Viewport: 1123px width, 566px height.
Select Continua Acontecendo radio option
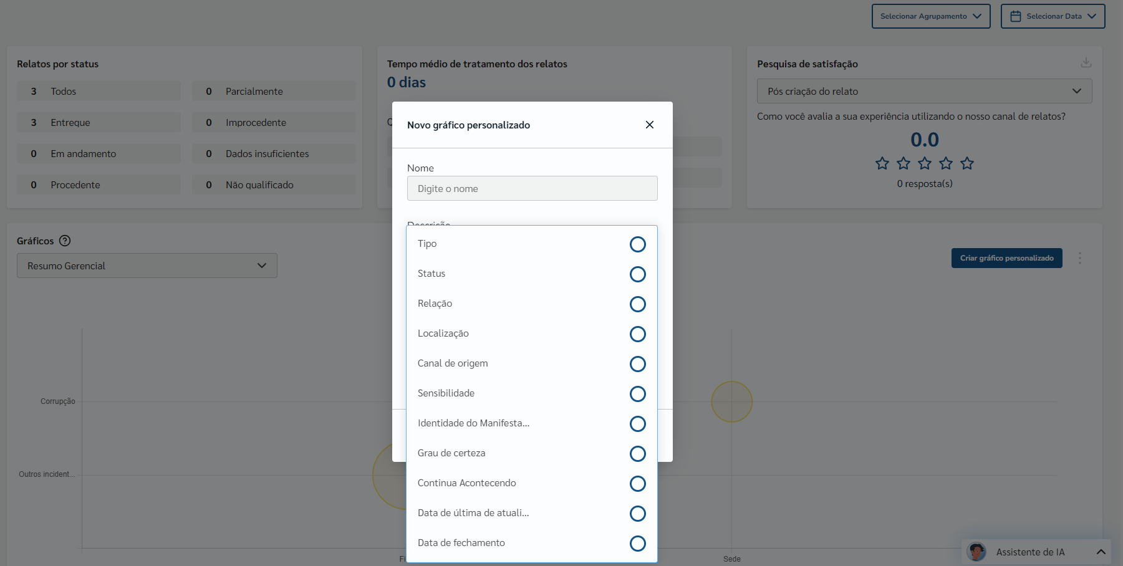click(x=637, y=484)
